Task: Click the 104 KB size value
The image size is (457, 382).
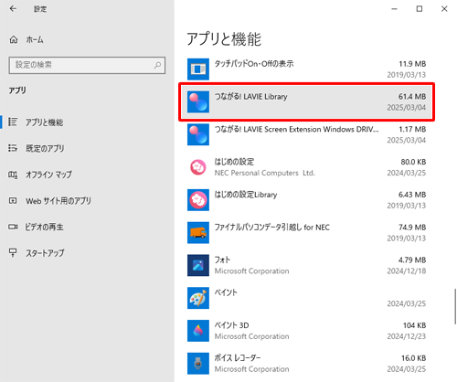Action: point(414,325)
